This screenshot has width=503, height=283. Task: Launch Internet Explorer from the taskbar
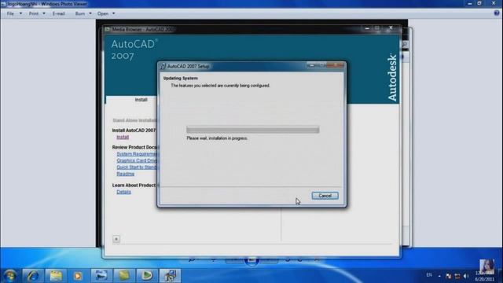(33, 276)
